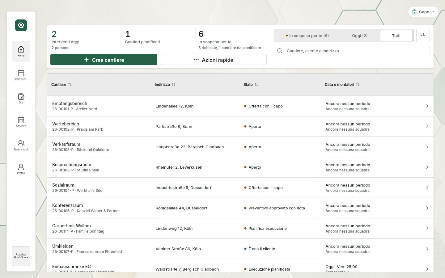This screenshot has width=445, height=278.
Task: Click Offerta con il capo in Sozialraum row
Action: pyautogui.click(x=265, y=187)
